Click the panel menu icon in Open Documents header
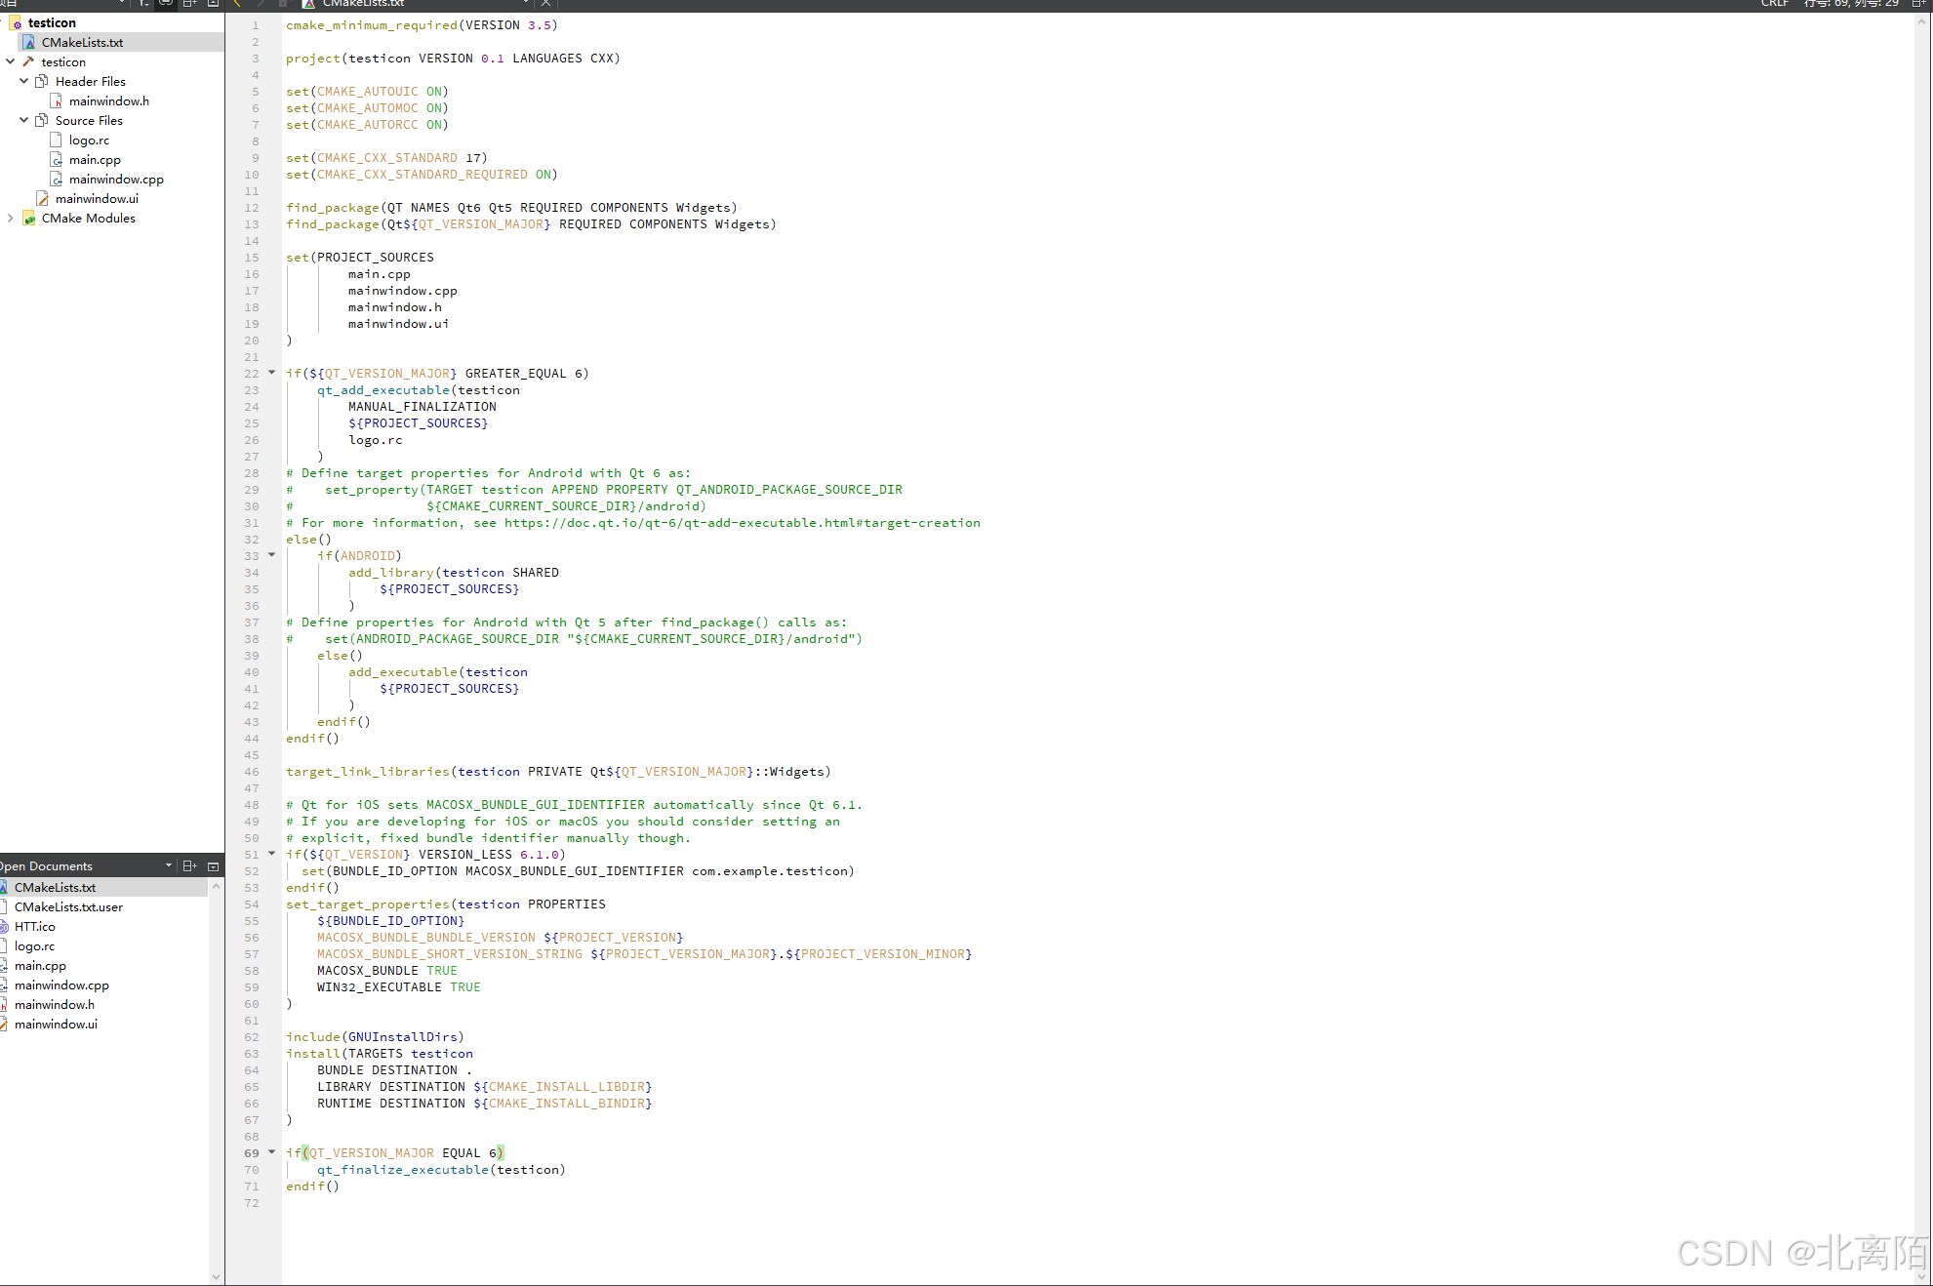 [213, 865]
